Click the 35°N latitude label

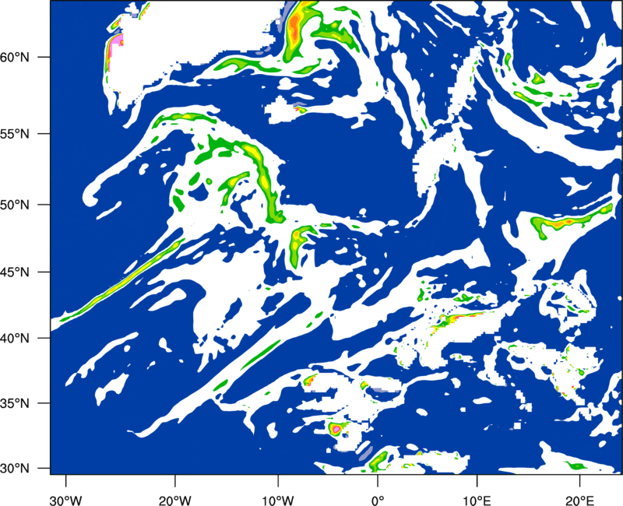15,403
